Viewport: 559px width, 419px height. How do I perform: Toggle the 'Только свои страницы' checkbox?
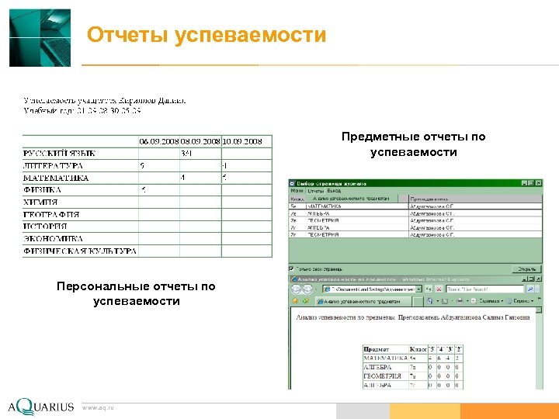pyautogui.click(x=291, y=268)
